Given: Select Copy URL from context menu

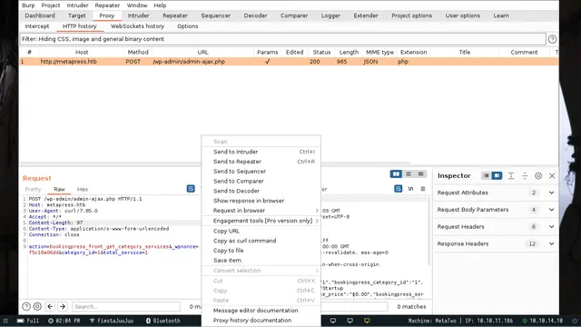Looking at the screenshot, I should tap(261, 231).
